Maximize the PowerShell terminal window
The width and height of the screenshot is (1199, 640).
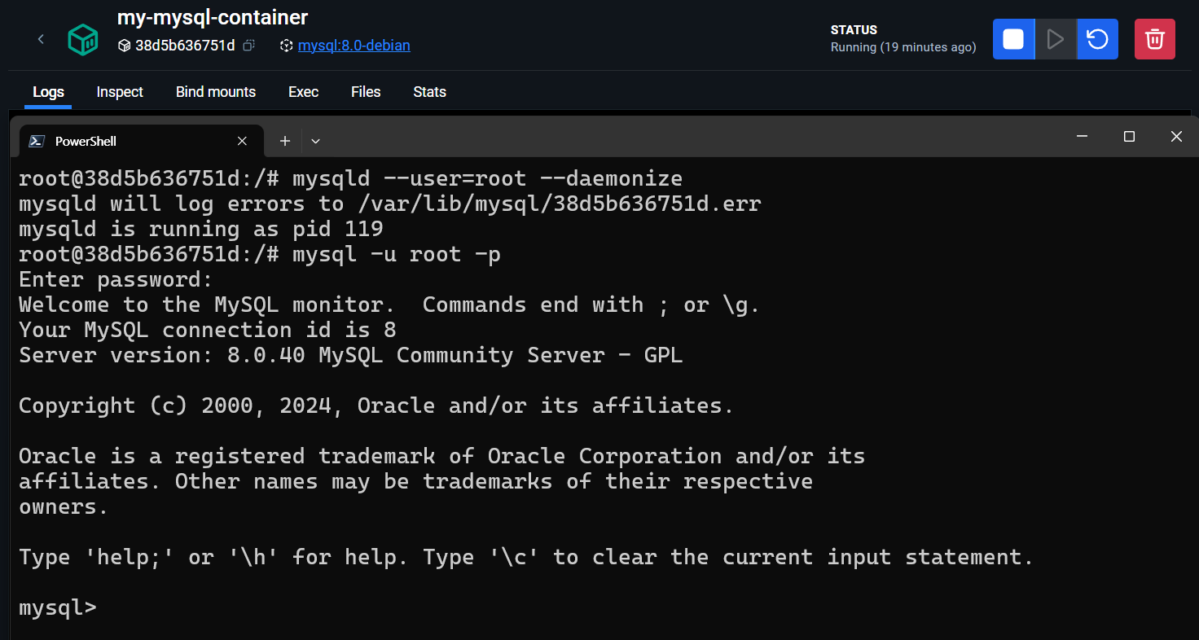(x=1129, y=137)
